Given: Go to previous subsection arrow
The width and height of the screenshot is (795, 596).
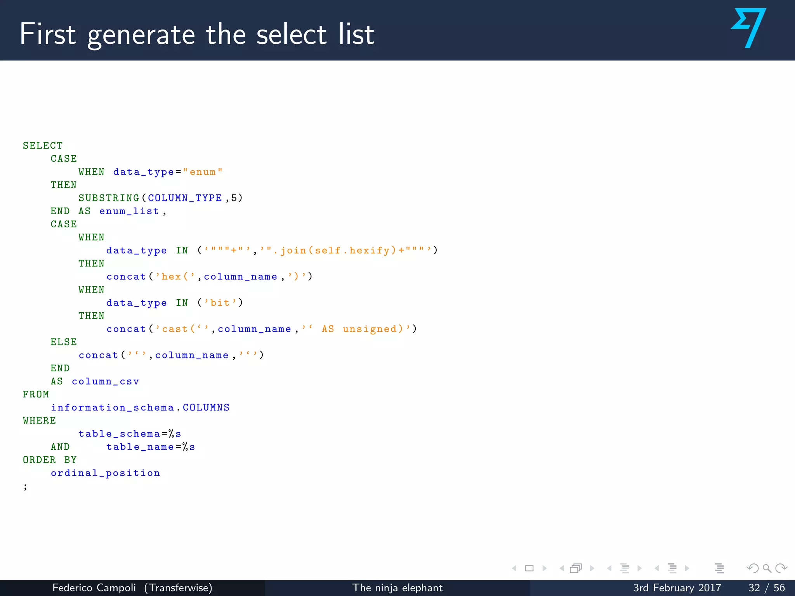Looking at the screenshot, I should coord(609,568).
